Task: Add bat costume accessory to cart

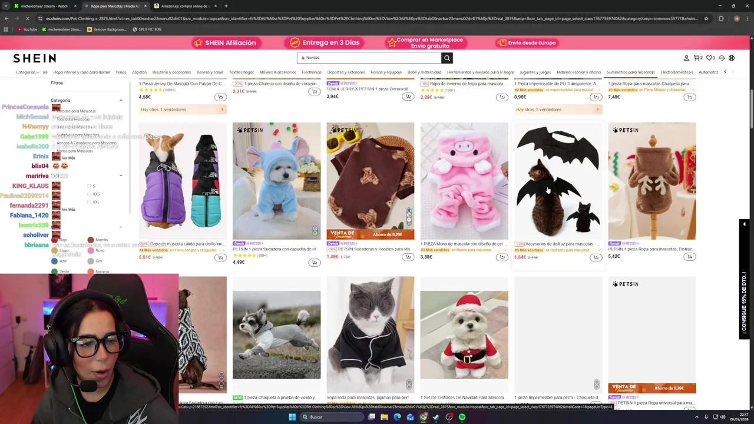Action: point(596,257)
